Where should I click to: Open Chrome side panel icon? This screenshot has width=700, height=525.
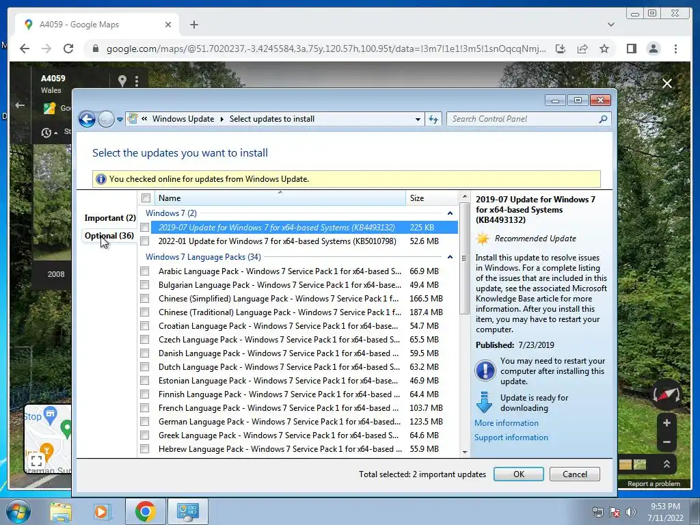coord(631,49)
